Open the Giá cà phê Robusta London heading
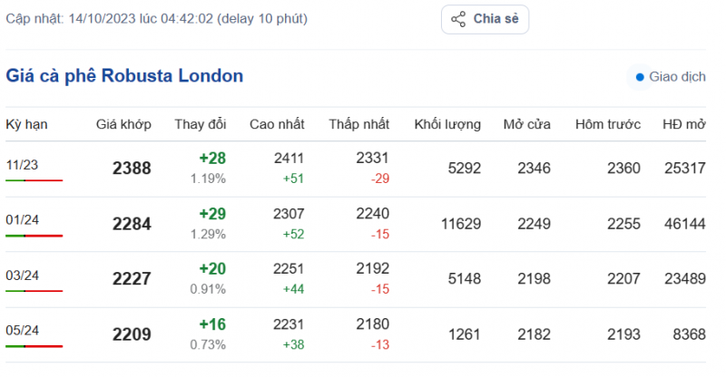Image resolution: width=726 pixels, height=377 pixels. pos(124,76)
